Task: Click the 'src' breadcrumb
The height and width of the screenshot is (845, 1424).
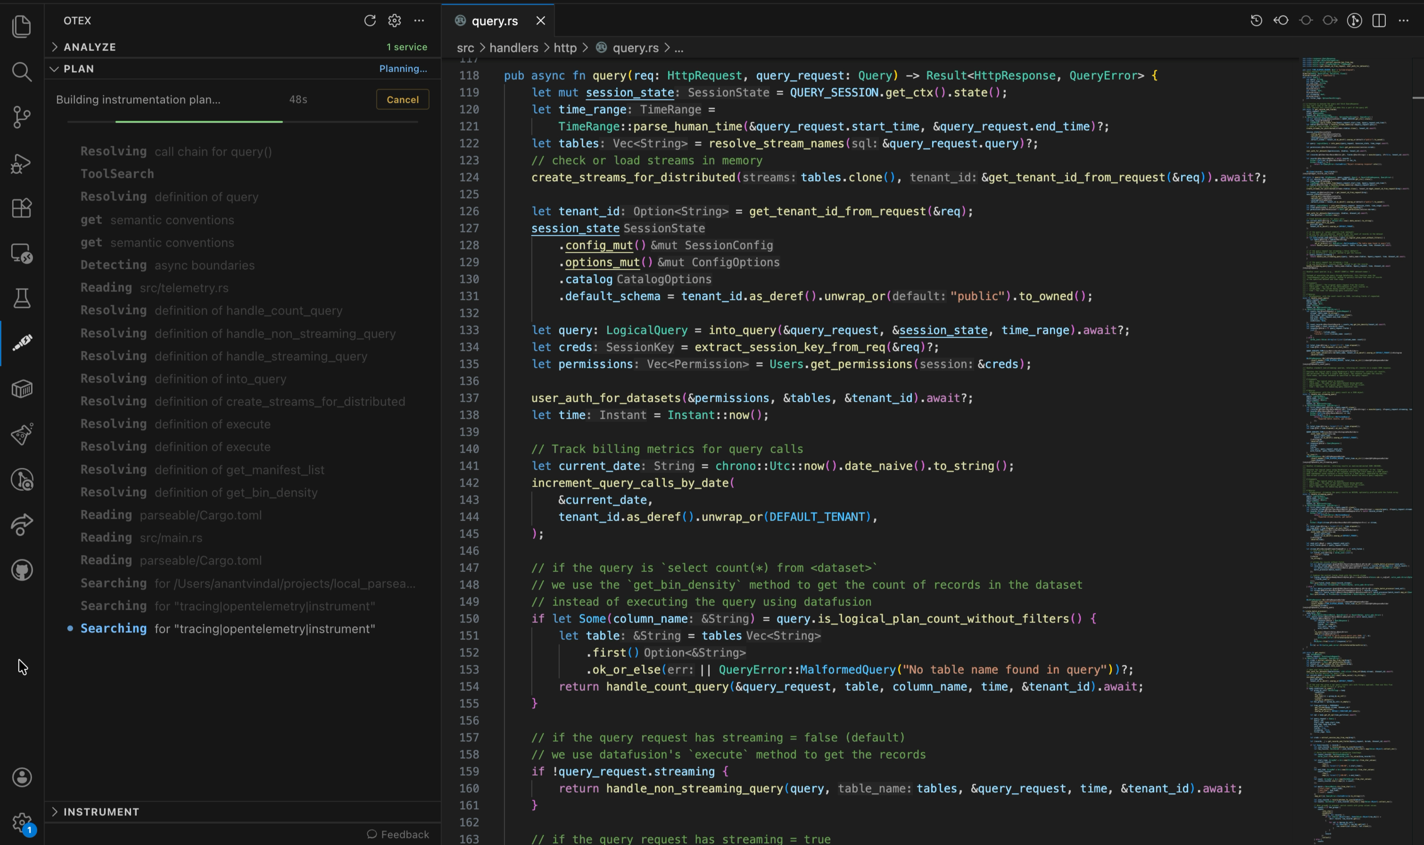Action: coord(465,48)
